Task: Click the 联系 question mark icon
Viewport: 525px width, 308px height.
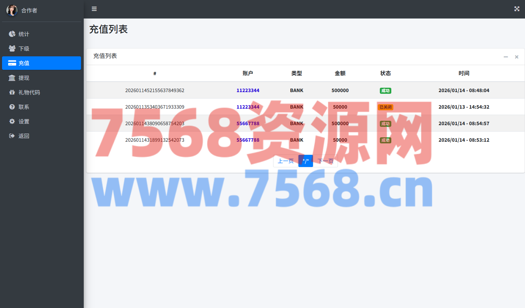Action: (12, 107)
